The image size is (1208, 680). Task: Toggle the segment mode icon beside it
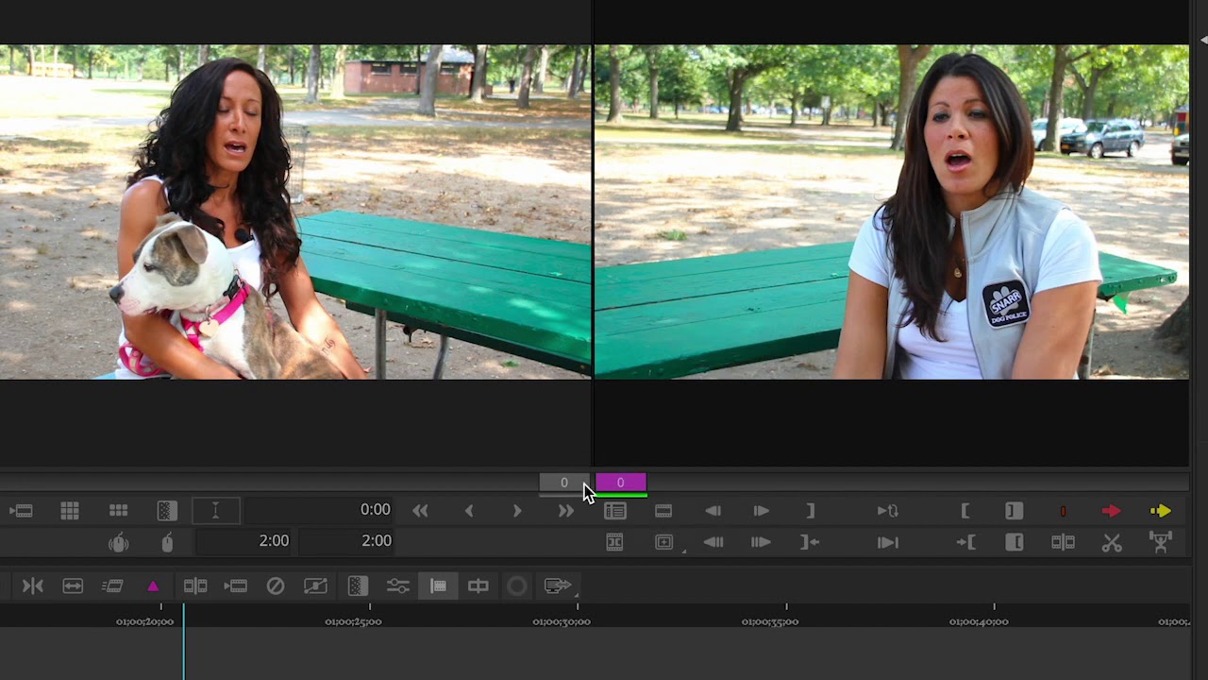478,586
